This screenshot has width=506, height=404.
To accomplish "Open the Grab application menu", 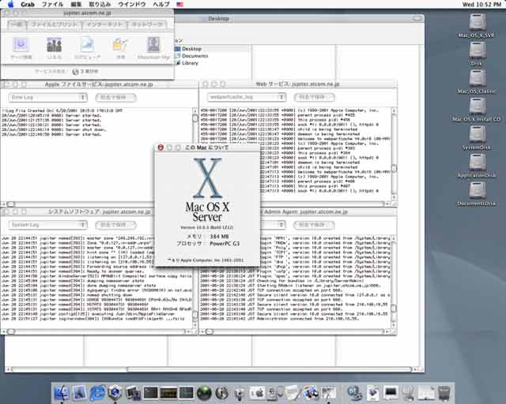I will [x=28, y=4].
